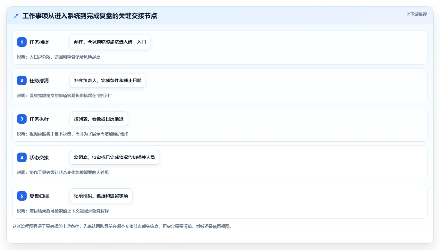Click the 状态交接 step title

(39, 157)
